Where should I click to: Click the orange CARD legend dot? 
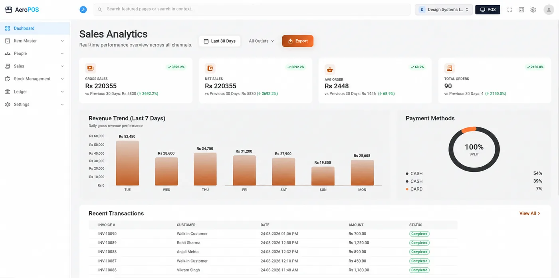click(407, 189)
